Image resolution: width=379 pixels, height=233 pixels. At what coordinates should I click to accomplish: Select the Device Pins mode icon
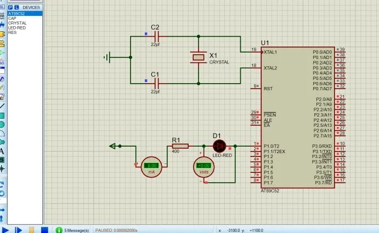point(2,53)
